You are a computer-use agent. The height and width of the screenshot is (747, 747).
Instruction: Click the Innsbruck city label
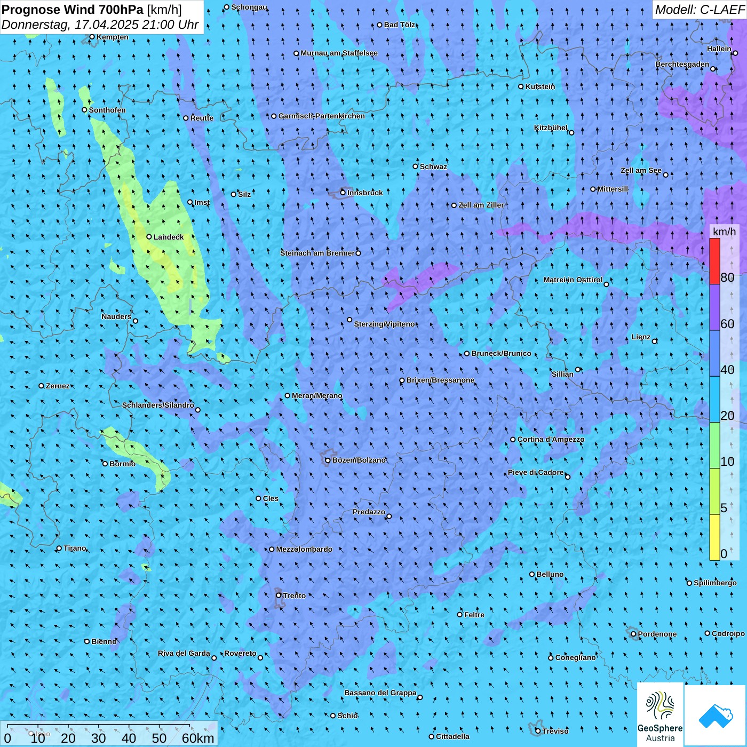tap(365, 193)
